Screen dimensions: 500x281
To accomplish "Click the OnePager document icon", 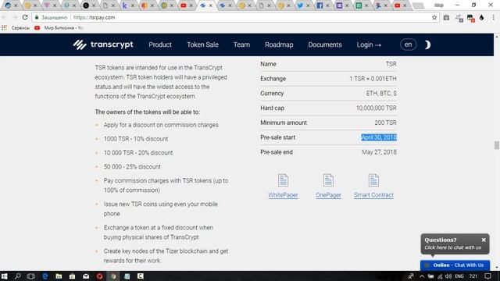I will [328, 180].
